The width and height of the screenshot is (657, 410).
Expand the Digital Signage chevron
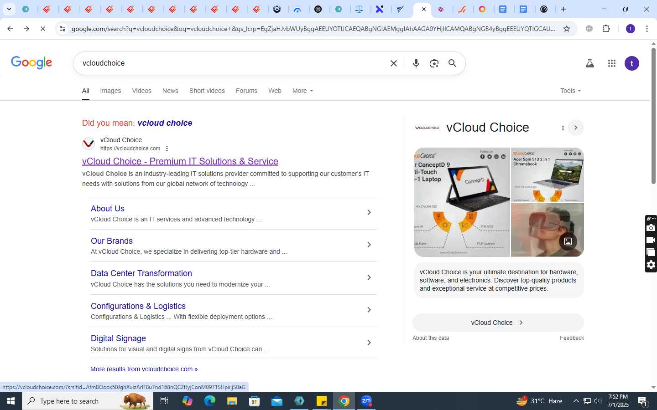coord(369,343)
